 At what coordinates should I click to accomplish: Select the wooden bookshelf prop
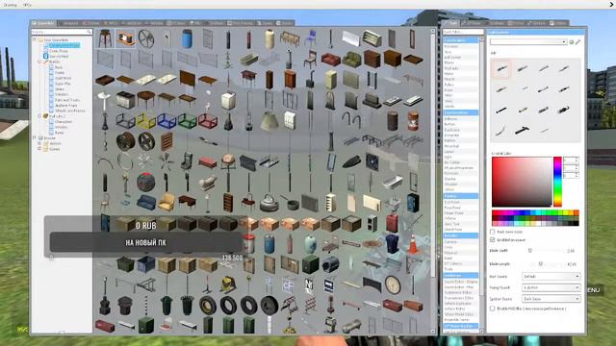pos(228,203)
